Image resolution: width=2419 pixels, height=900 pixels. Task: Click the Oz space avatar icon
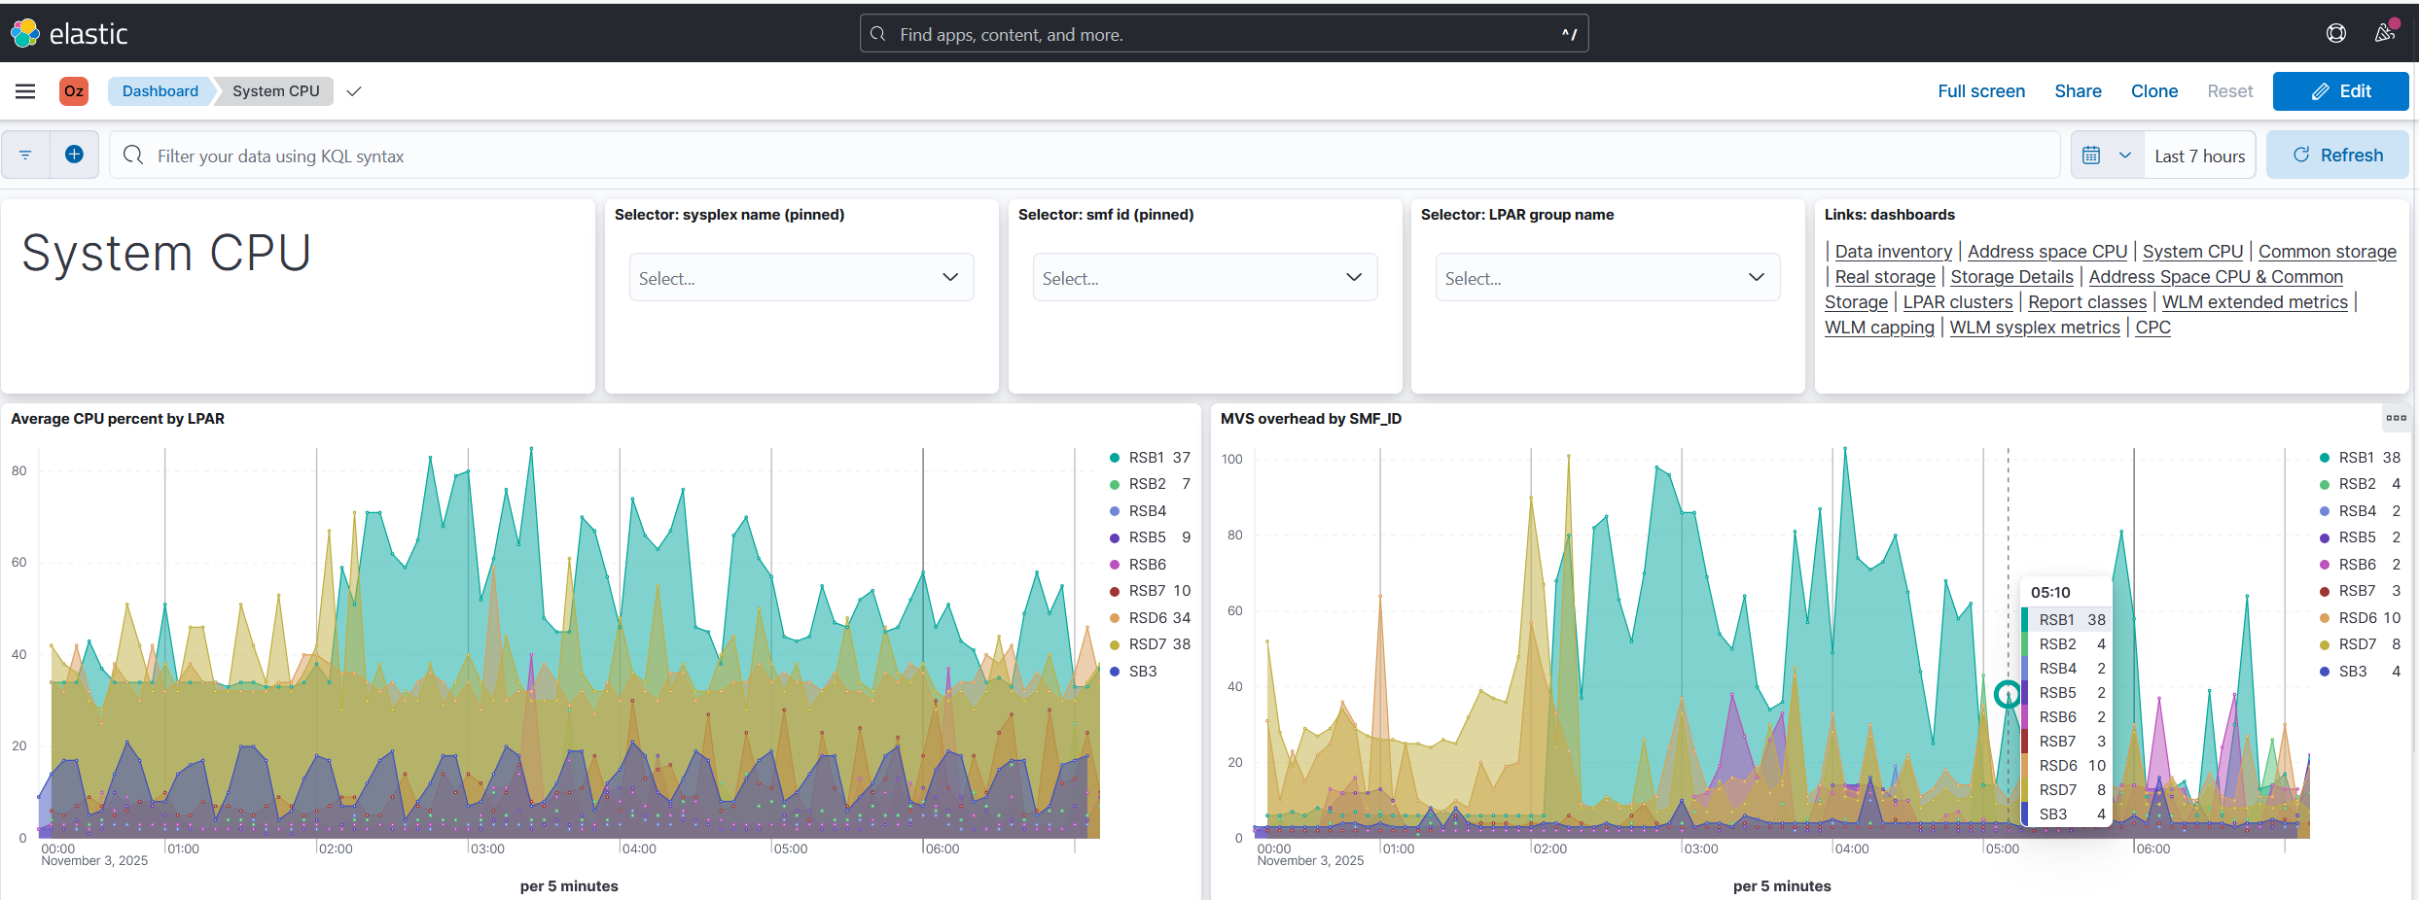click(74, 91)
